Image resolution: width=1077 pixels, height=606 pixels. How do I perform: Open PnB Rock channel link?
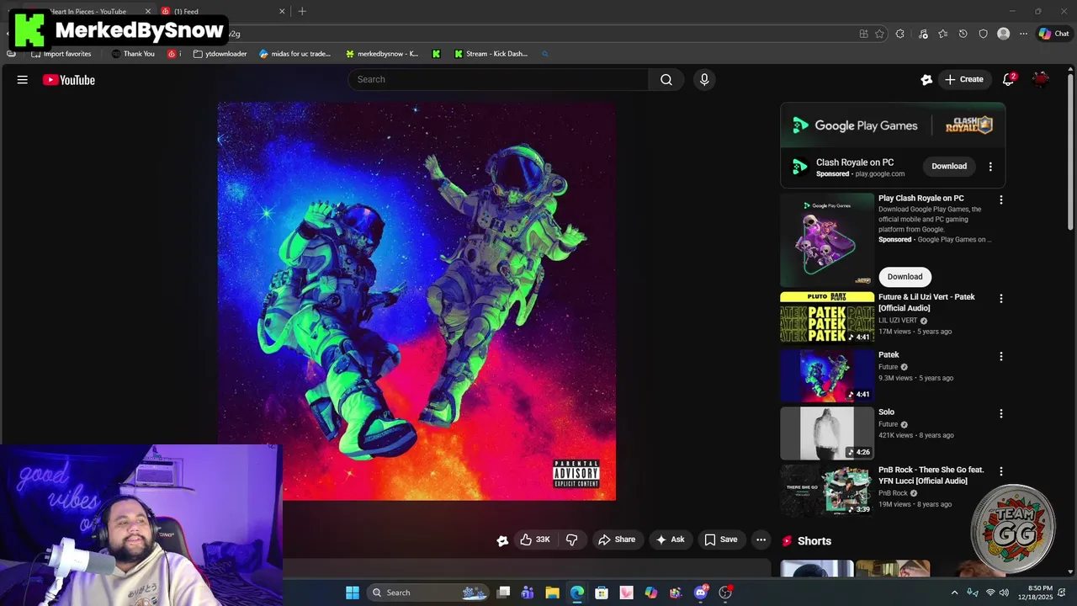click(893, 493)
